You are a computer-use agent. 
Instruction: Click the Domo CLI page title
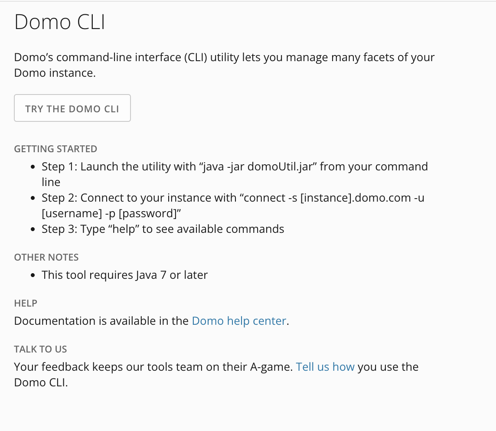(59, 22)
